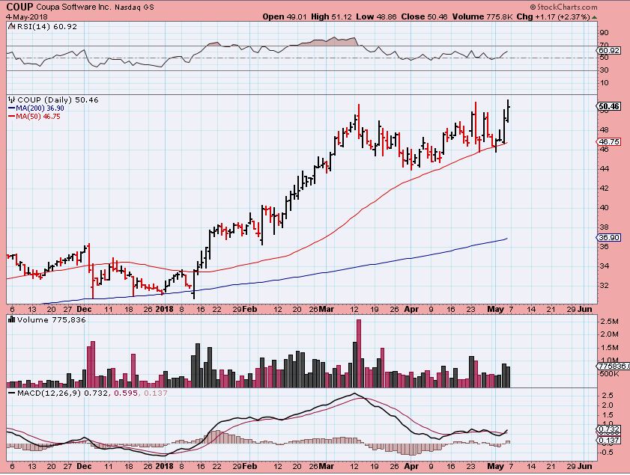Image resolution: width=630 pixels, height=475 pixels.
Task: Click the Chg +1.17 (+2.37%) value
Action: (x=554, y=17)
